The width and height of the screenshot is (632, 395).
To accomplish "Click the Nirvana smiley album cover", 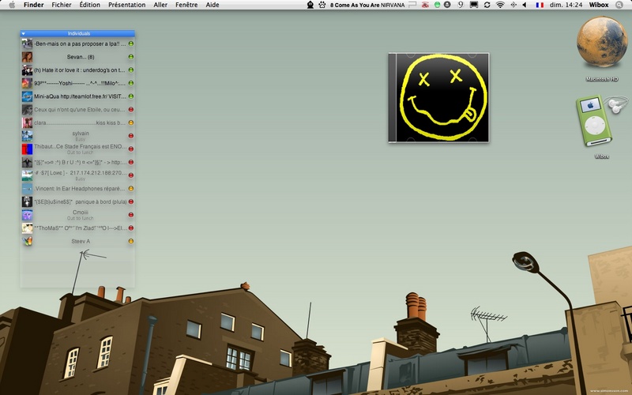I will (438, 97).
